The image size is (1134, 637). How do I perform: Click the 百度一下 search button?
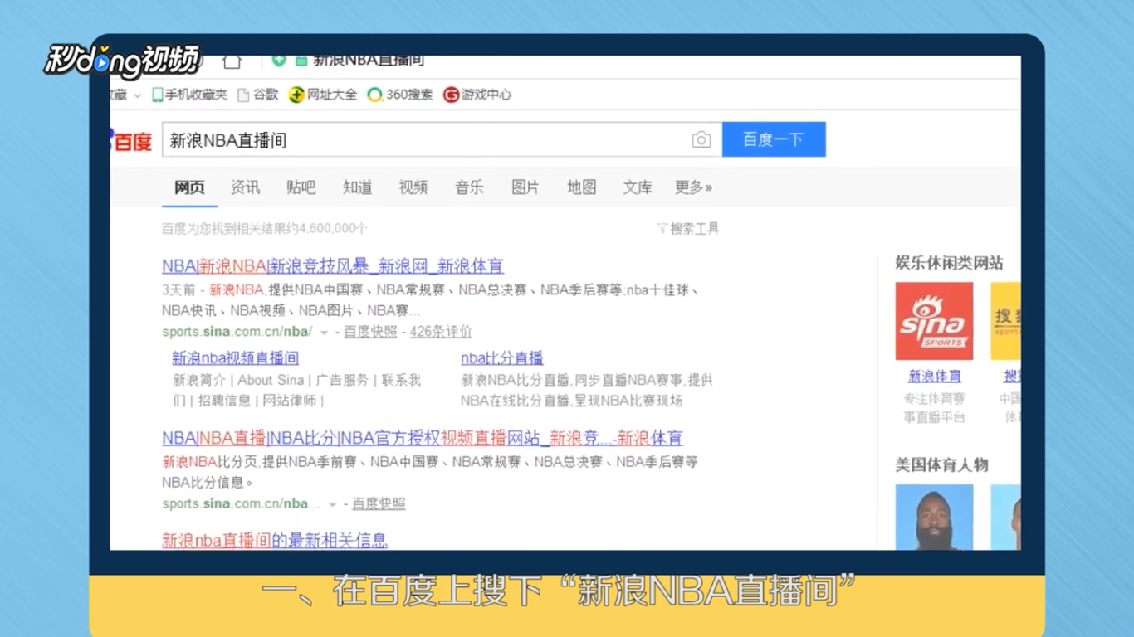click(774, 139)
